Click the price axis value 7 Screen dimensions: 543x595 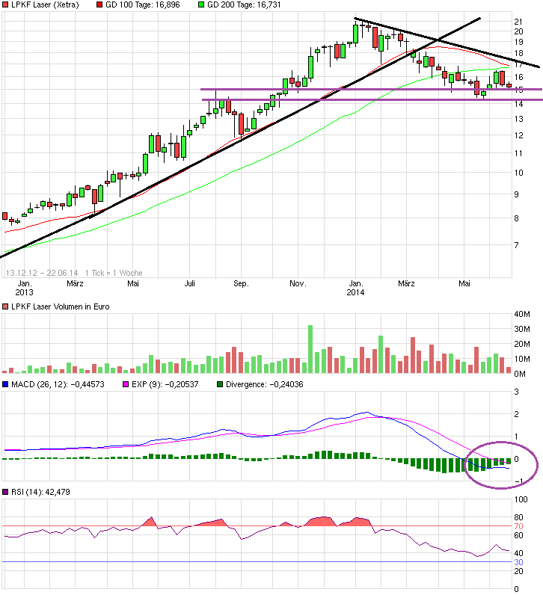coord(516,245)
